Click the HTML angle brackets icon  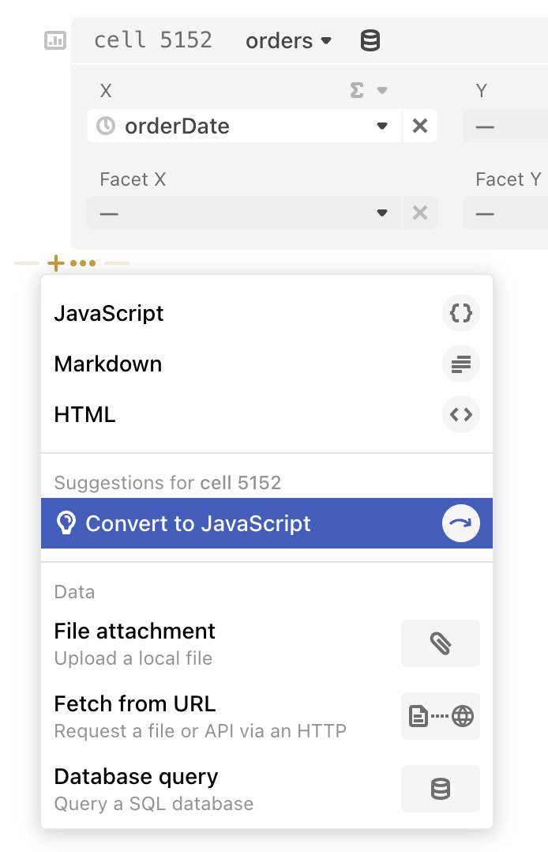460,414
